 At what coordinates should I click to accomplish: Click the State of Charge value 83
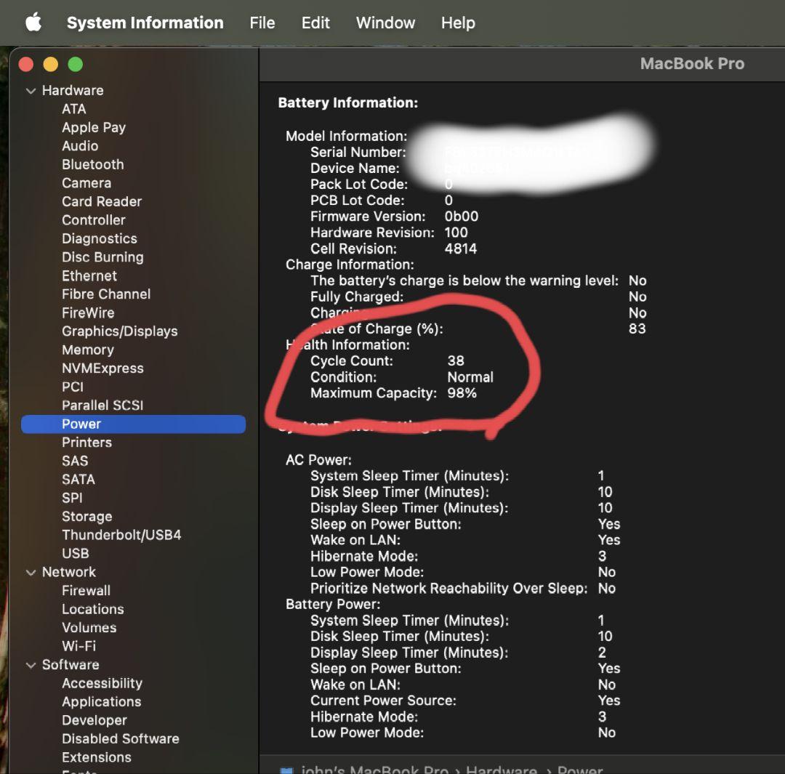637,329
